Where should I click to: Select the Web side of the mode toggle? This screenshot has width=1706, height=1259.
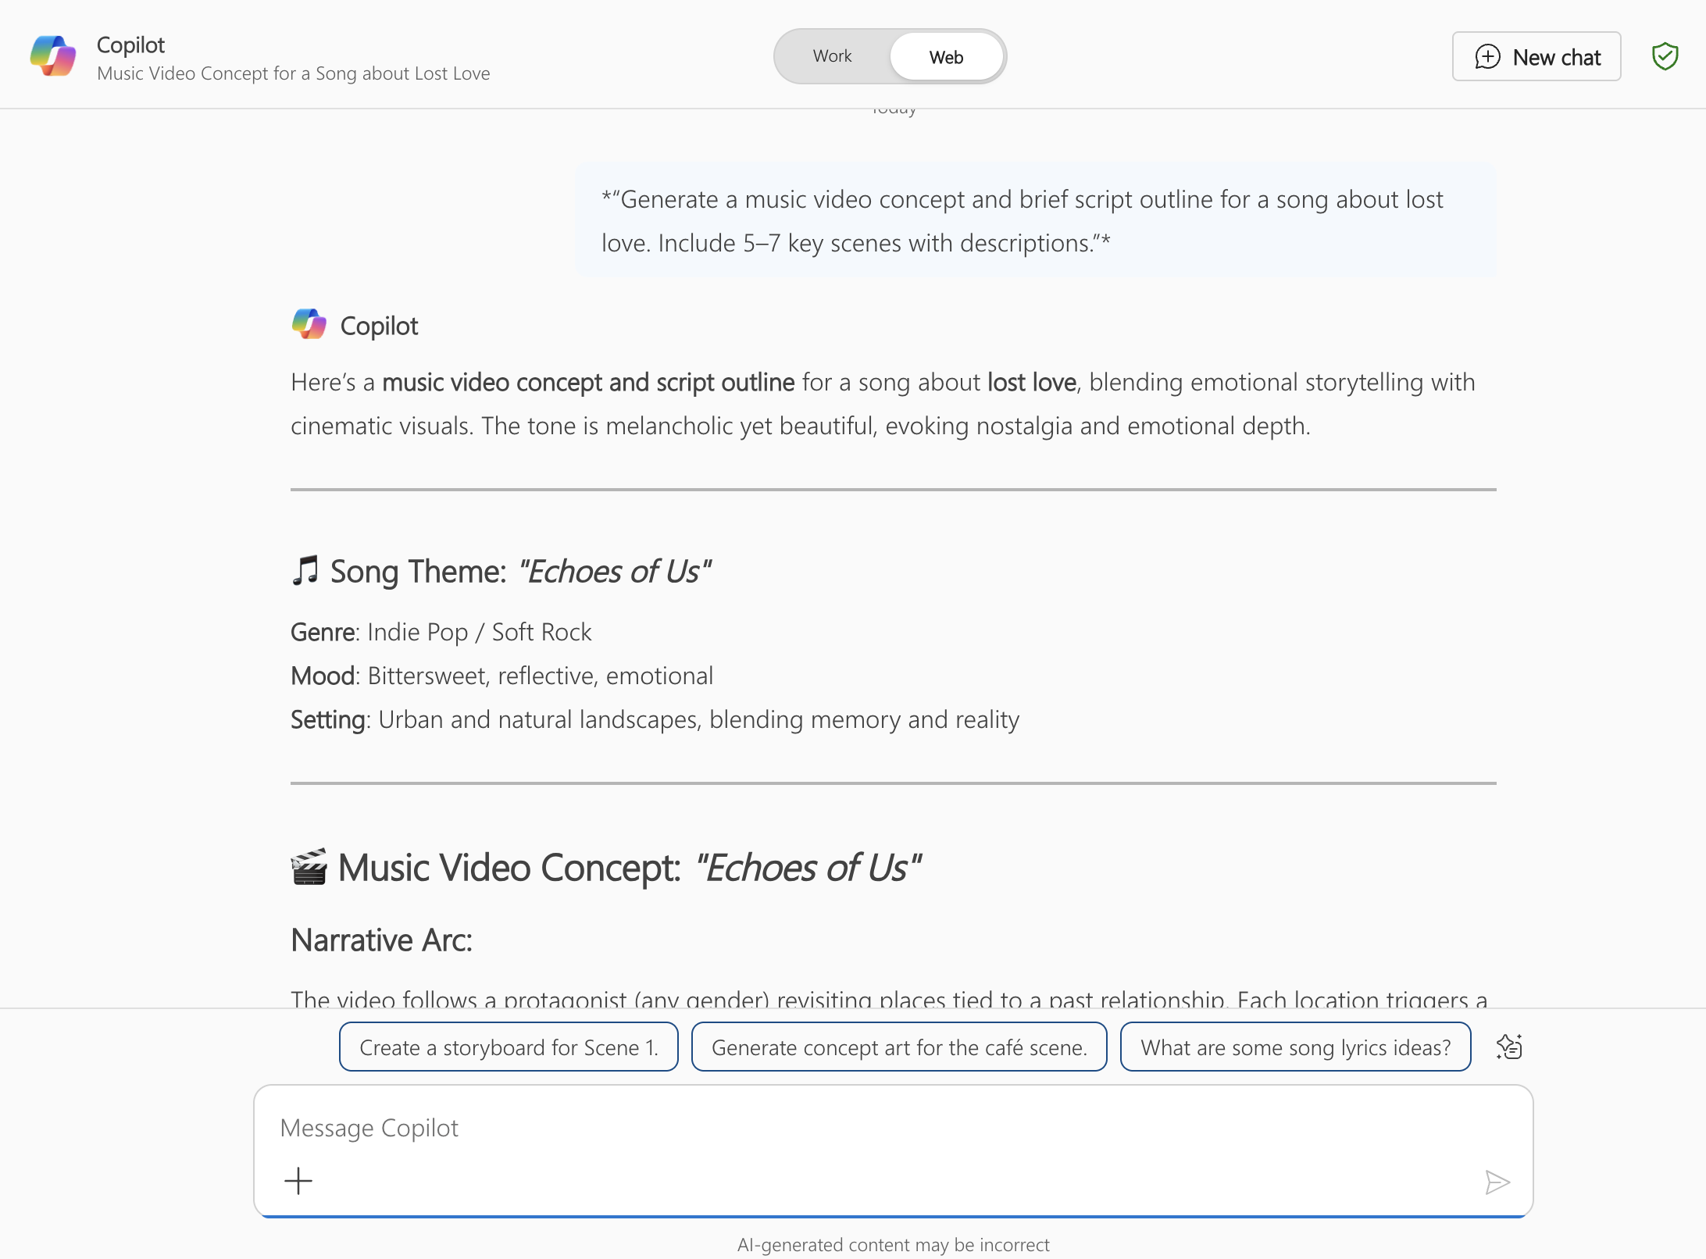tap(945, 56)
